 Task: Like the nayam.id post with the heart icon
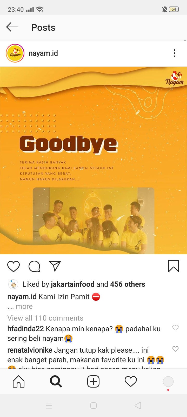click(14, 266)
